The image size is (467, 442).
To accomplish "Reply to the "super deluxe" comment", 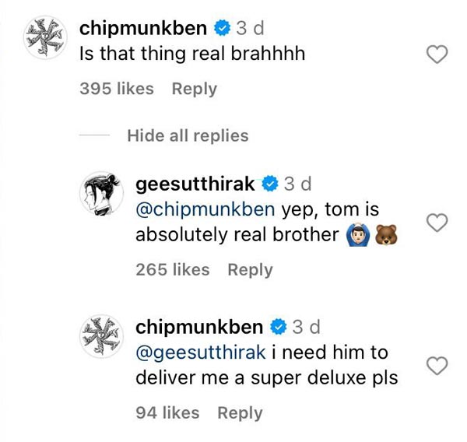I will click(240, 412).
